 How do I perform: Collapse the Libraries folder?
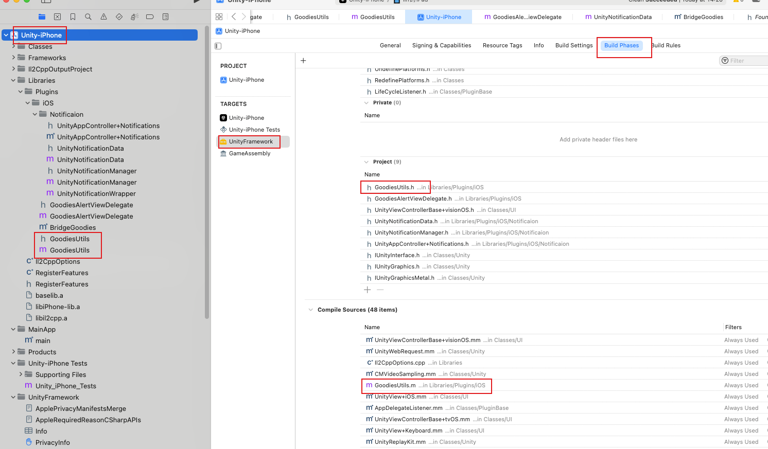[13, 80]
